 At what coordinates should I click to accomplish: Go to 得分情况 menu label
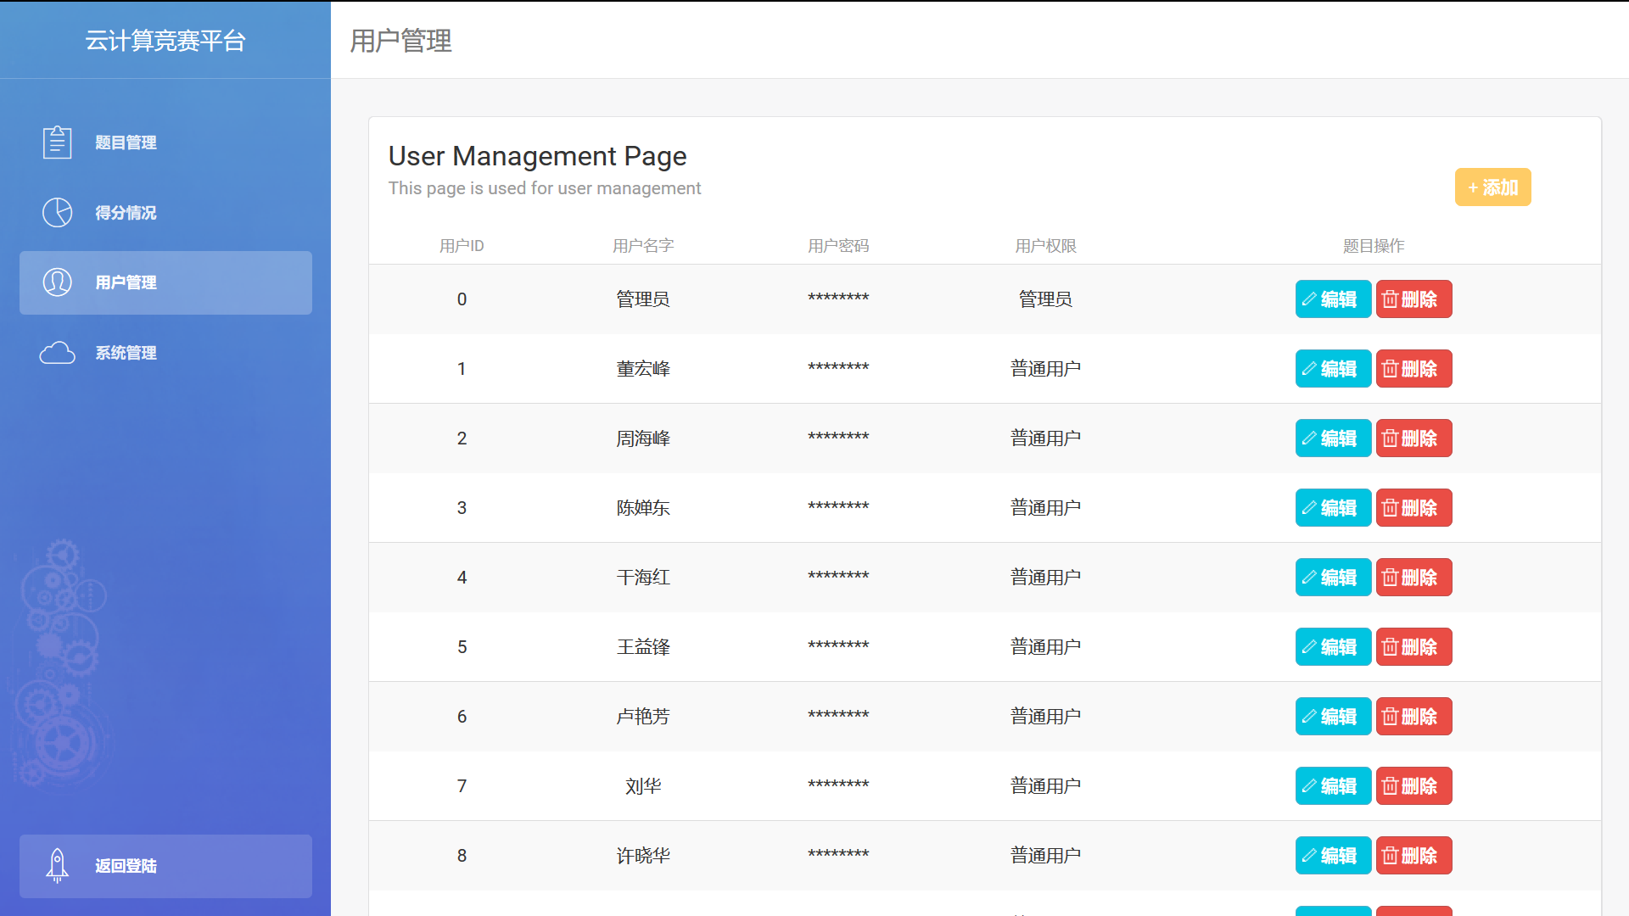(126, 213)
